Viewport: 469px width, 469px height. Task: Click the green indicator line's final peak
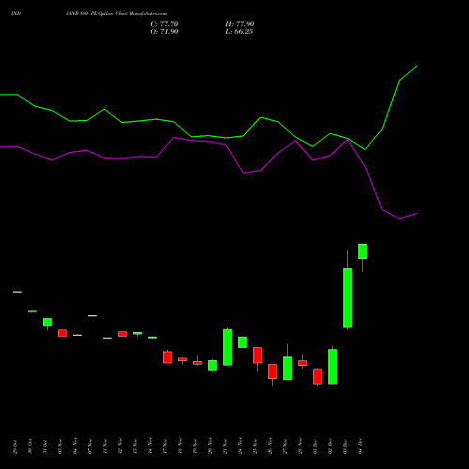point(417,66)
